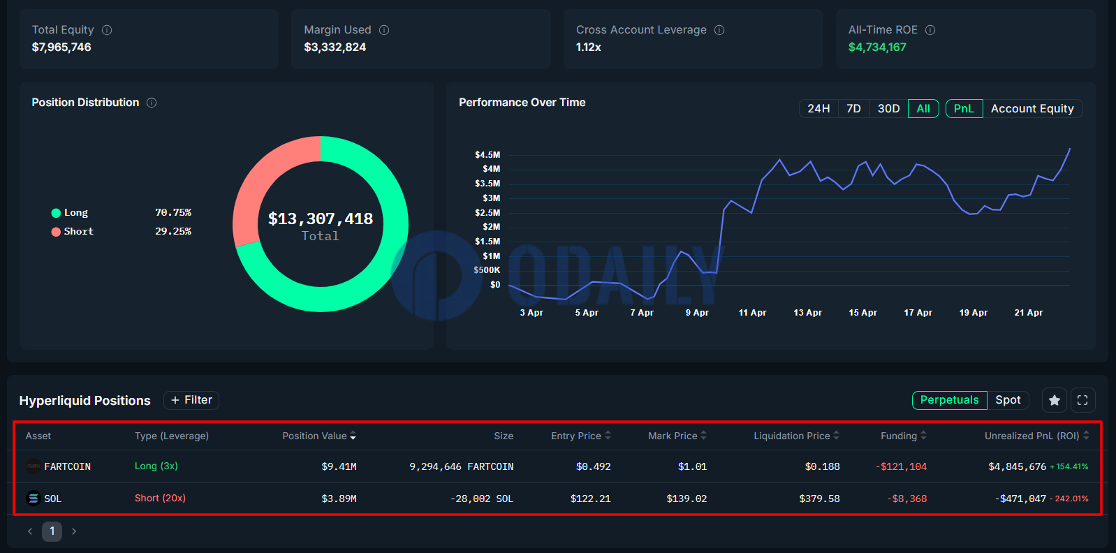Screen dimensions: 1116x553
Task: Click the 70.75% long percentage
Action: coord(173,212)
